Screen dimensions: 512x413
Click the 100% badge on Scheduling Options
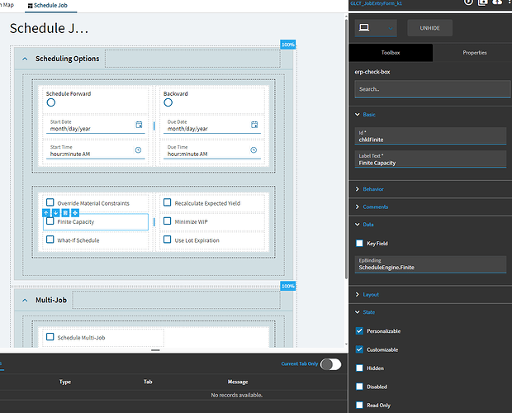click(288, 45)
